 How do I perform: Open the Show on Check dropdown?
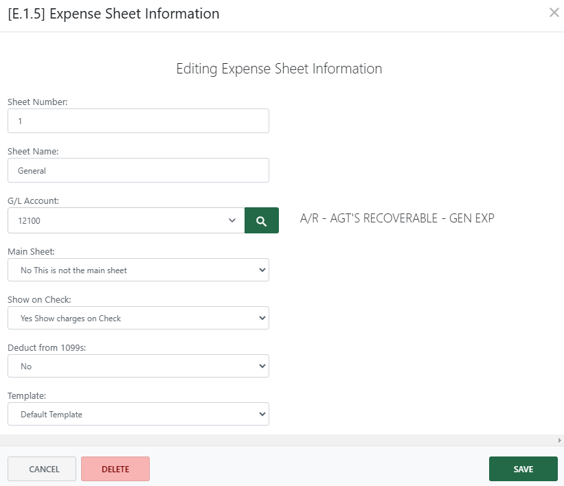138,318
